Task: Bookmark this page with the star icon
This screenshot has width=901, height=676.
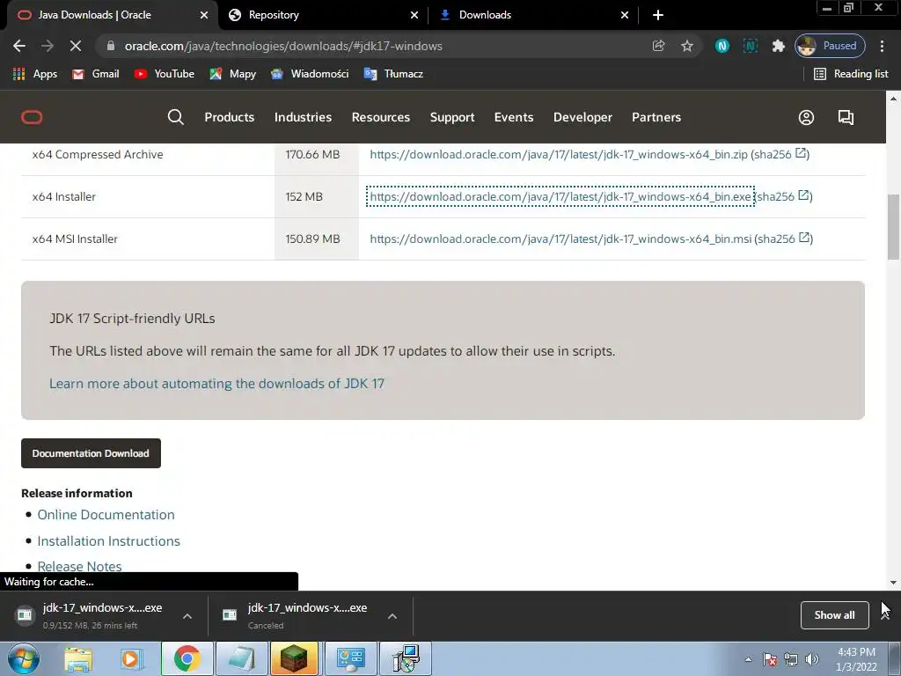Action: (x=686, y=46)
